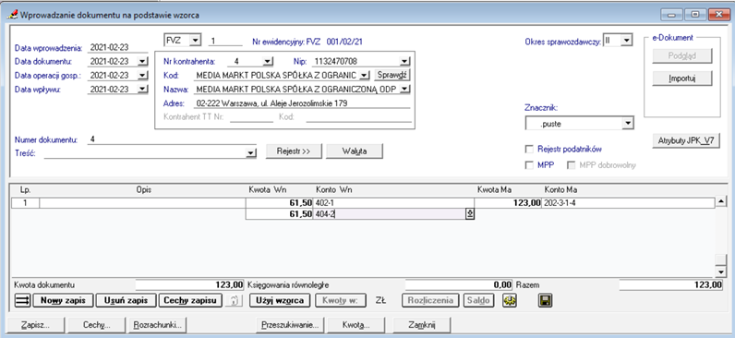Click the Nr ewidencyjny FVZ 001/02/21 text
Image resolution: width=735 pixels, height=338 pixels.
[307, 42]
